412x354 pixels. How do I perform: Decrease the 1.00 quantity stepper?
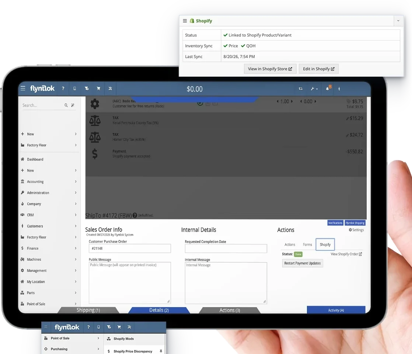pyautogui.click(x=278, y=101)
